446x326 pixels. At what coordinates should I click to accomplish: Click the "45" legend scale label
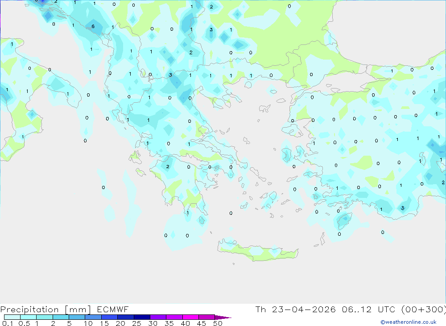tap(202, 323)
